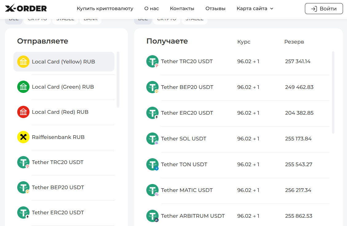Expand the Карта сайта dropdown
Viewport: 347px width, 226px height.
[255, 9]
